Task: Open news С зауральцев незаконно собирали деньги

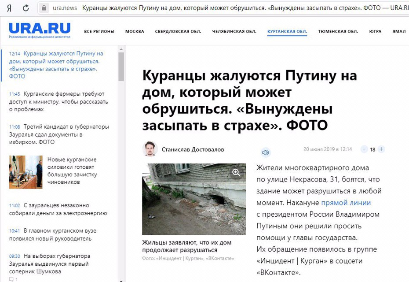Action: pos(58,209)
